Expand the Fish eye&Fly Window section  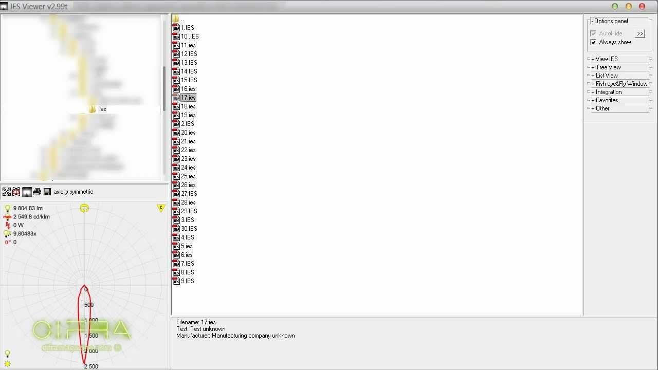pos(618,84)
